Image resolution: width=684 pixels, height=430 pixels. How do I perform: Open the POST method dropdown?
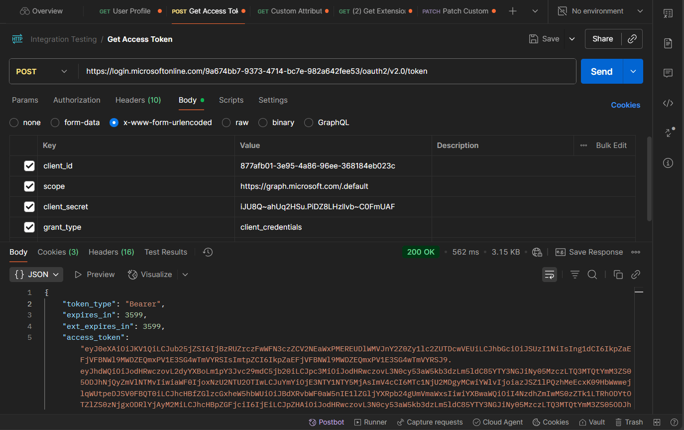pyautogui.click(x=42, y=71)
